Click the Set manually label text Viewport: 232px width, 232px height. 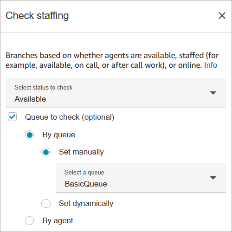(x=81, y=152)
